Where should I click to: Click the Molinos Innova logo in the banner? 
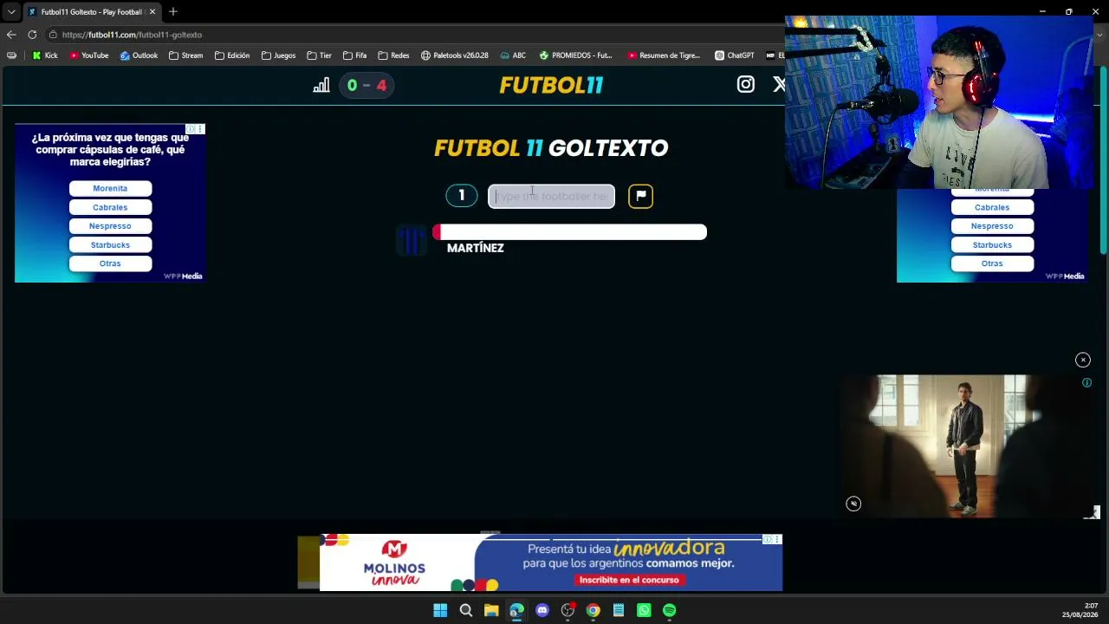pos(394,563)
